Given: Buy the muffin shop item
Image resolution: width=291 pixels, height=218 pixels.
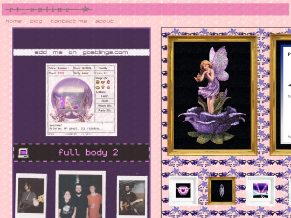Looking at the screenshot, I should click(x=103, y=87).
